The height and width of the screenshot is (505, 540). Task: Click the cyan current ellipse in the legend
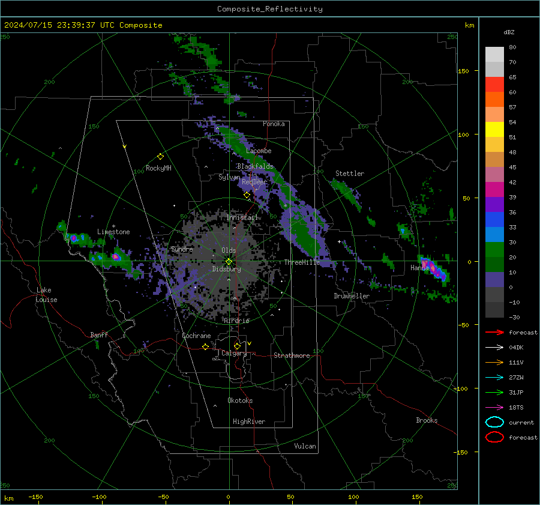click(494, 422)
